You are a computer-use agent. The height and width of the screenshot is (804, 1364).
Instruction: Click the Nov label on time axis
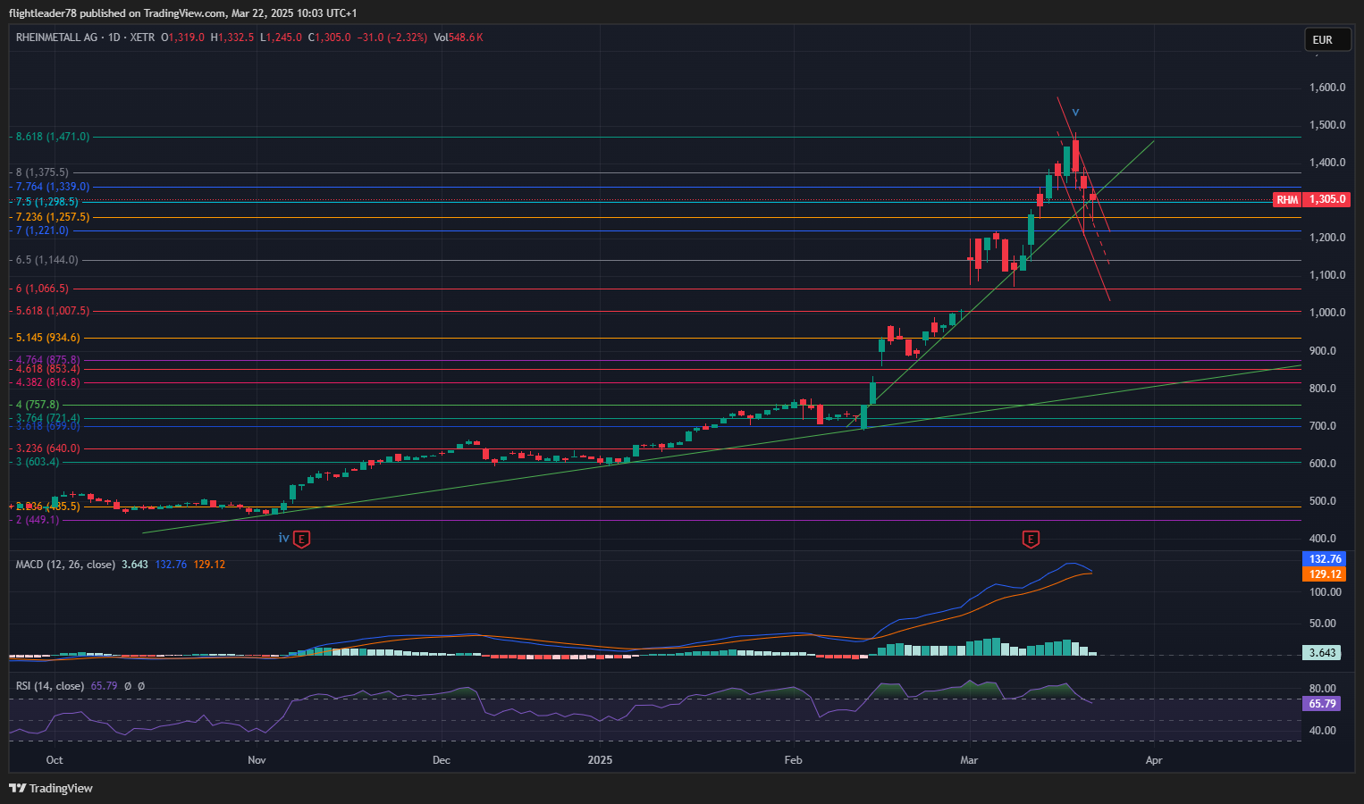[x=257, y=760]
